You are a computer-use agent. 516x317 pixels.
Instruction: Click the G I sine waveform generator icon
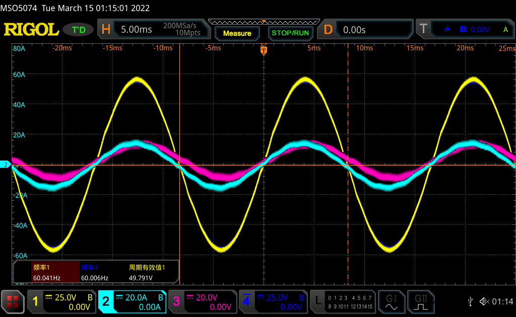tap(391, 301)
